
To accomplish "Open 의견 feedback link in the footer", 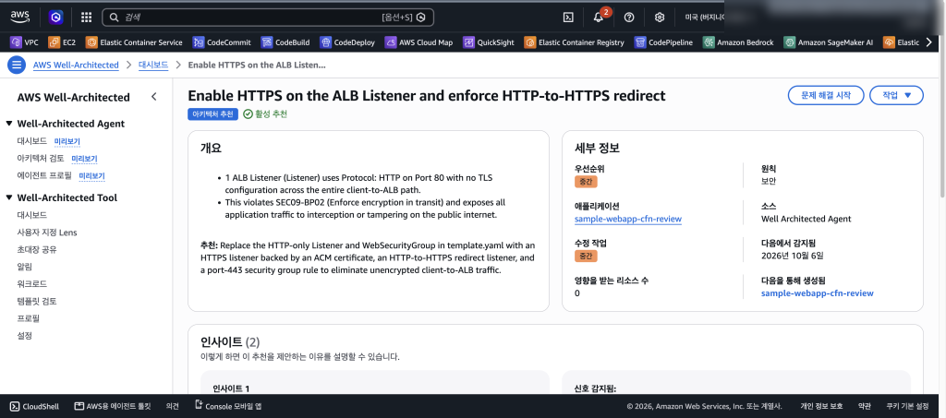I will (x=172, y=407).
